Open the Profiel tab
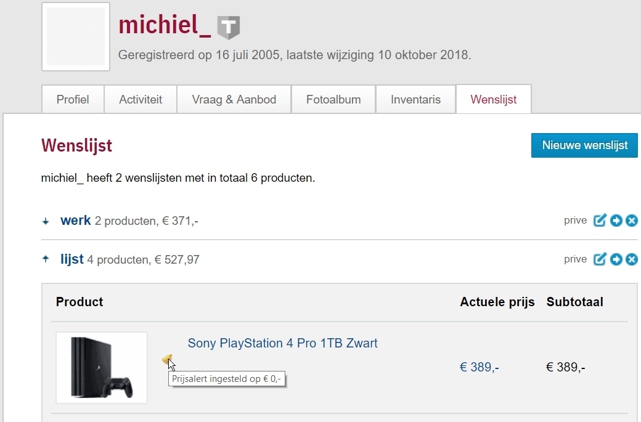Screen dimensions: 641x422 coord(73,99)
